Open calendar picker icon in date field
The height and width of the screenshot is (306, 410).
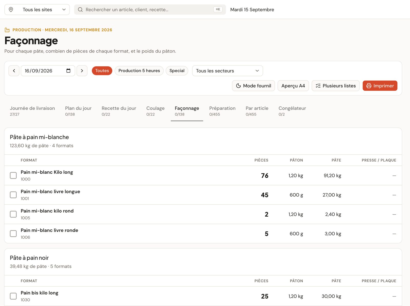(x=68, y=71)
